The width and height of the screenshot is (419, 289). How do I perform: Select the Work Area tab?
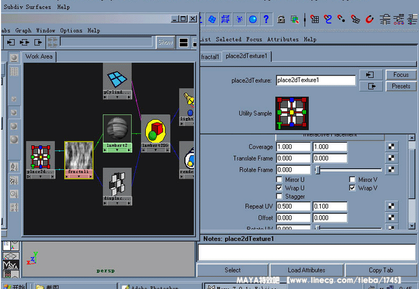pos(39,56)
